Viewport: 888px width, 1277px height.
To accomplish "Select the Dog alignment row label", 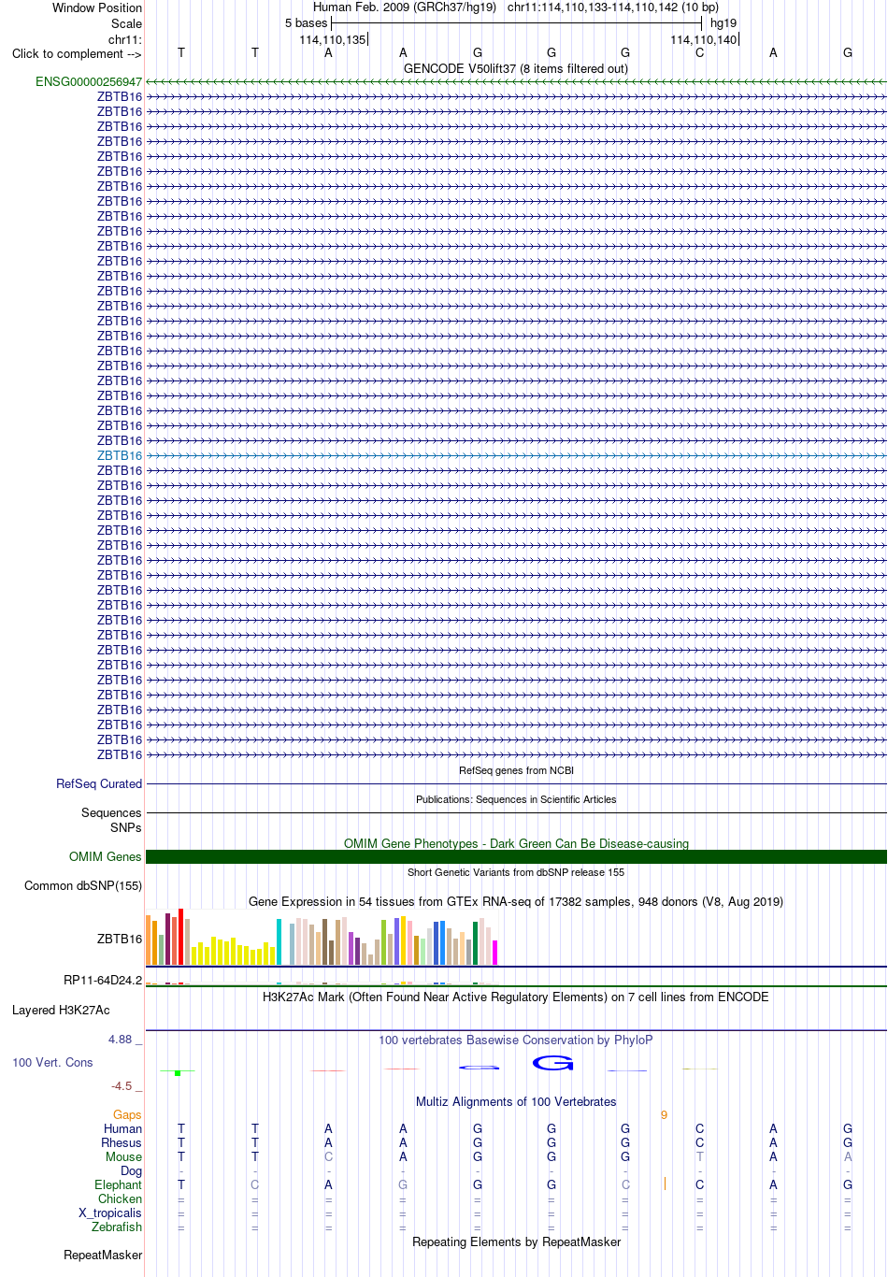I will pos(131,1171).
